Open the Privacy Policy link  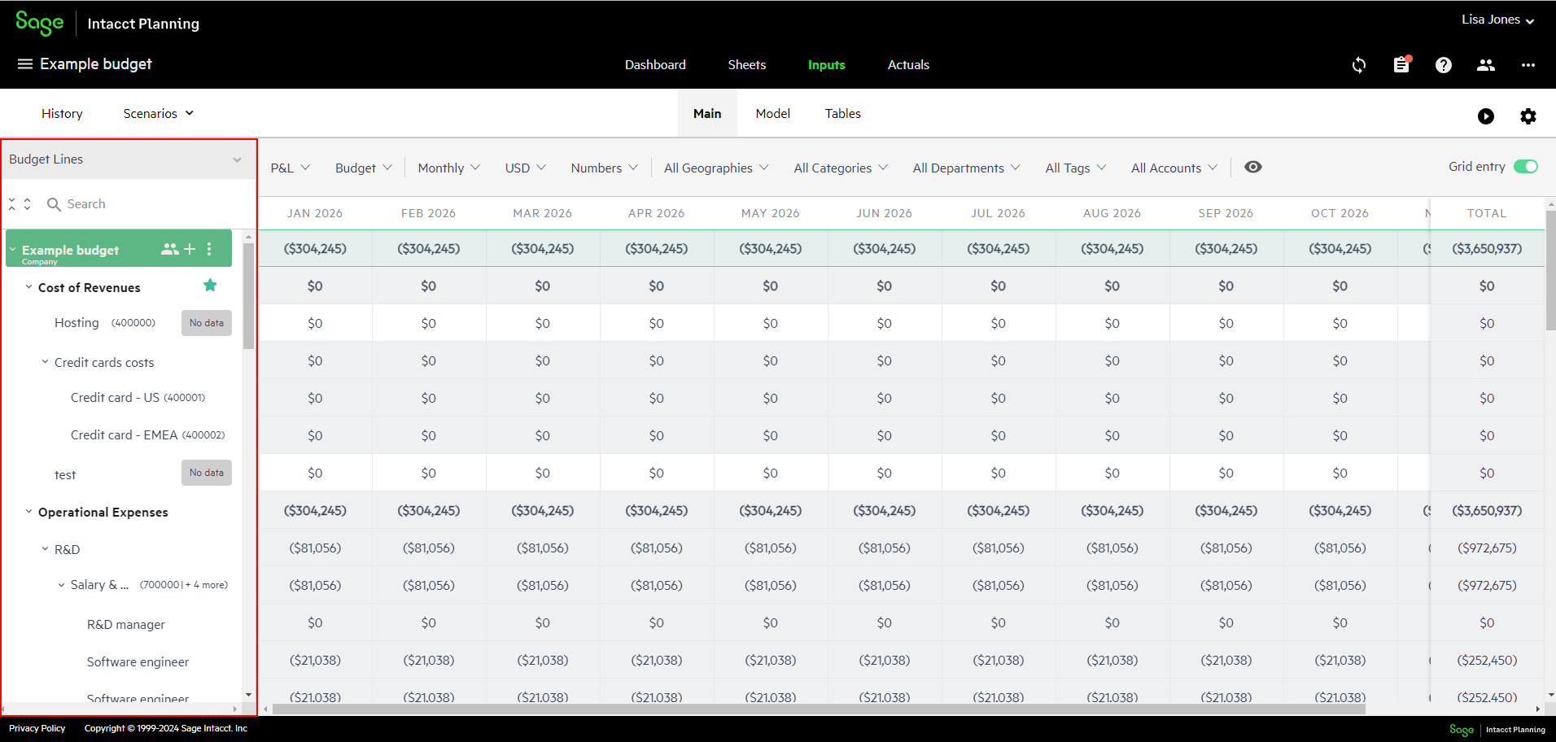point(37,728)
